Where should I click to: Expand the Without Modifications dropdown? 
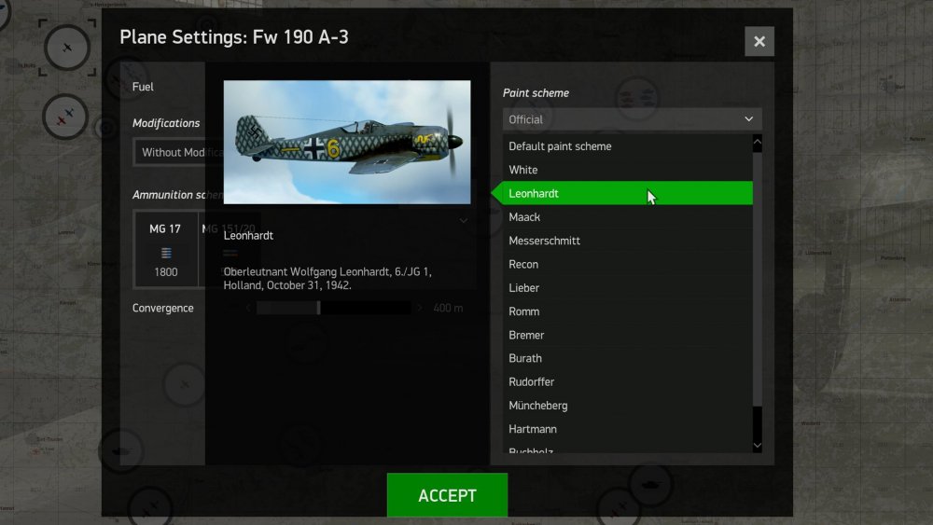tap(170, 152)
